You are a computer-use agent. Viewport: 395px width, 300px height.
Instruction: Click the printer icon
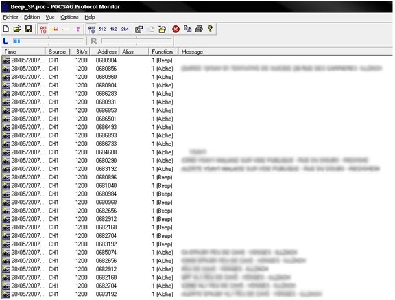point(198,29)
